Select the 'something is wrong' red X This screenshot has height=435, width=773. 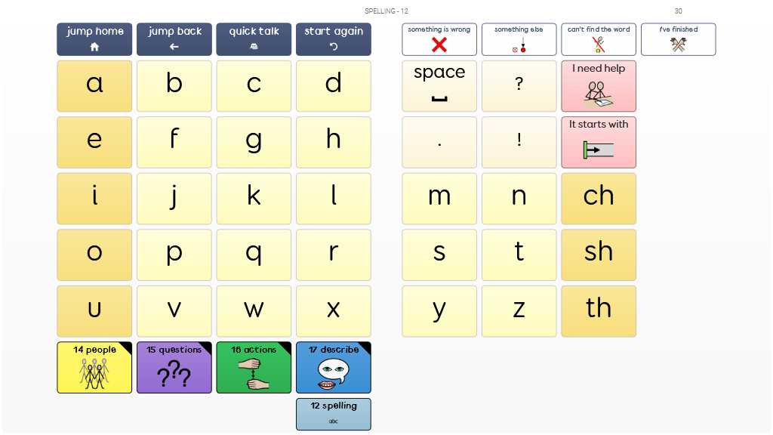pyautogui.click(x=439, y=39)
